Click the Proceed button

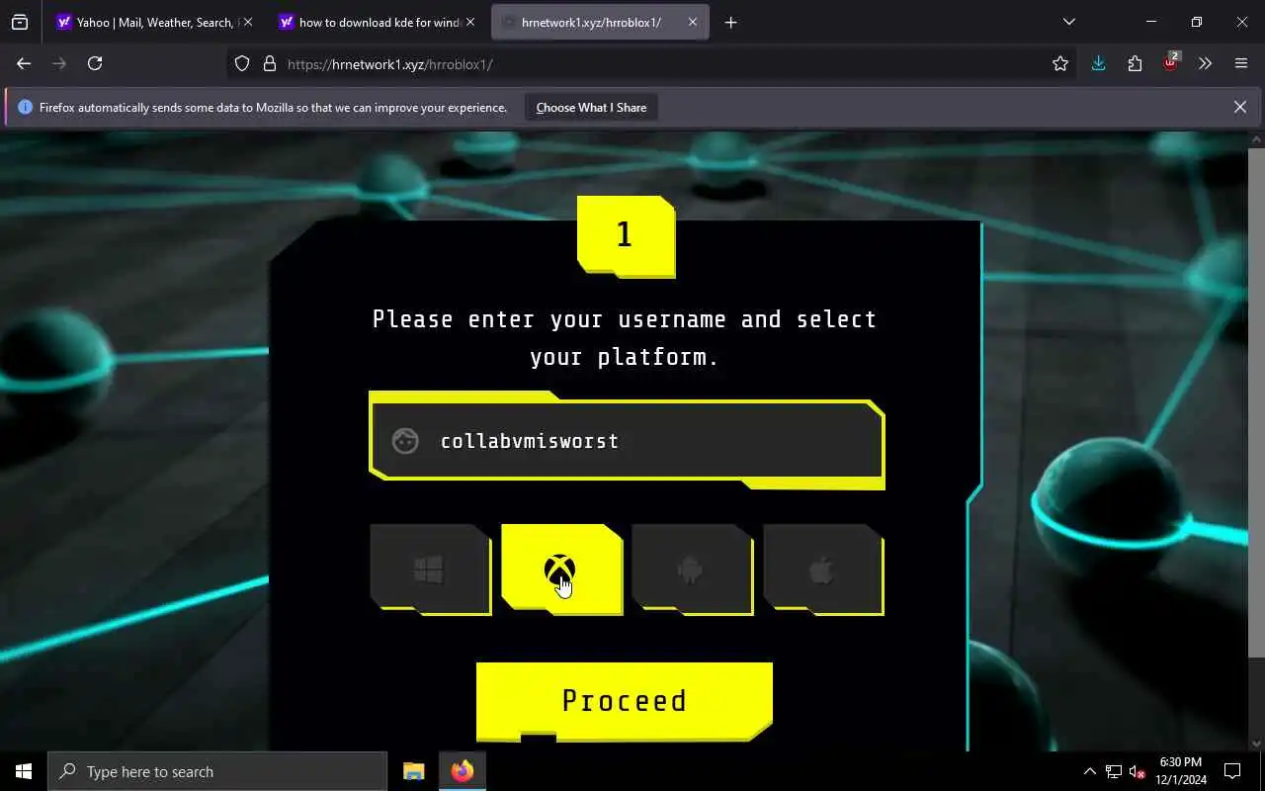624,701
